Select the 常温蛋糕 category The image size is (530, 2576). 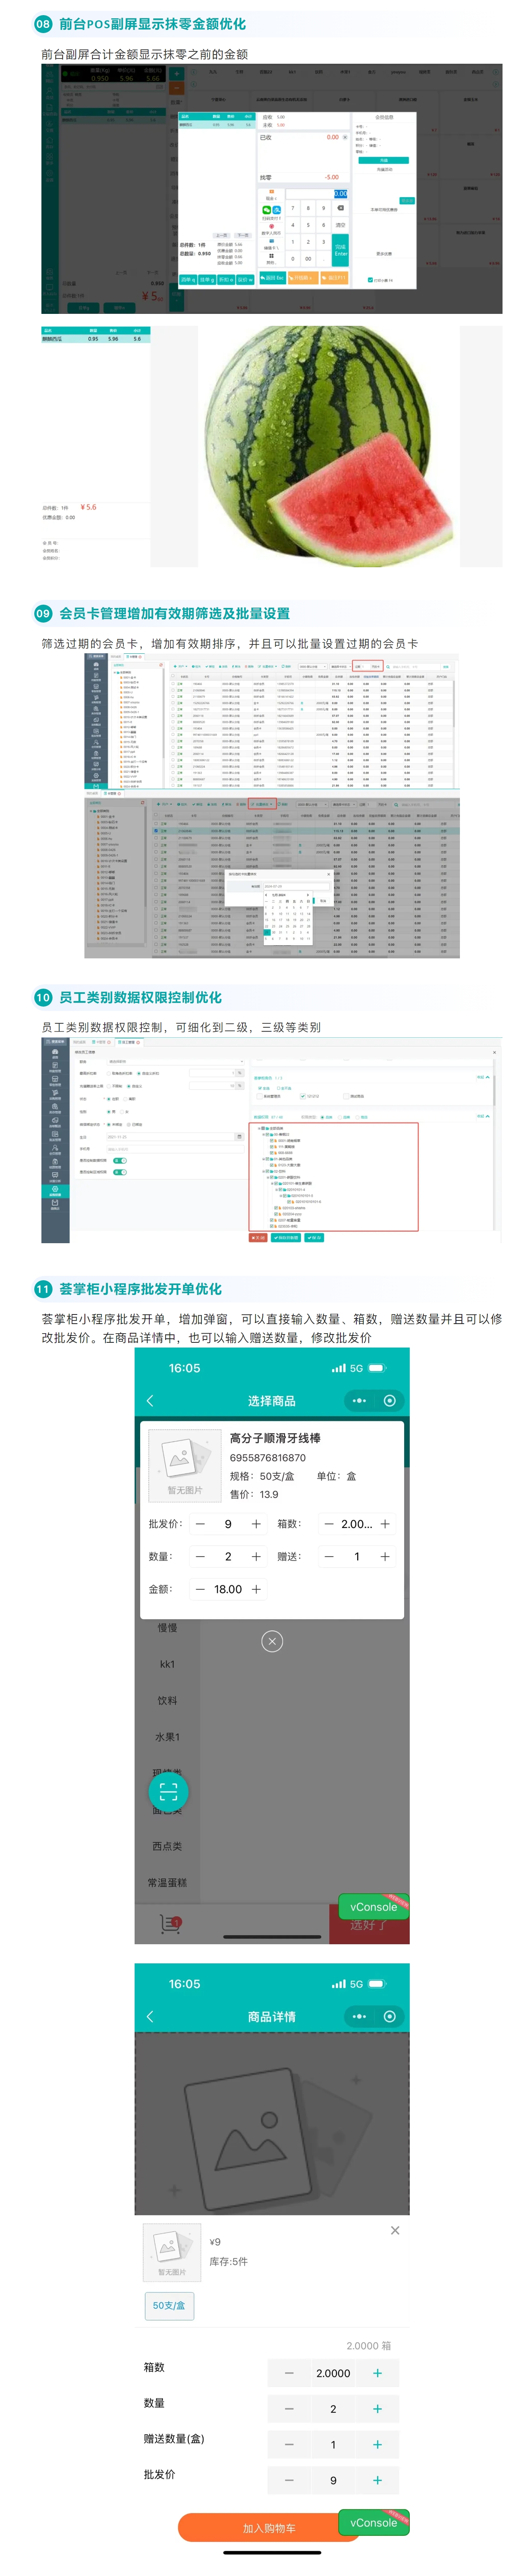[167, 1882]
